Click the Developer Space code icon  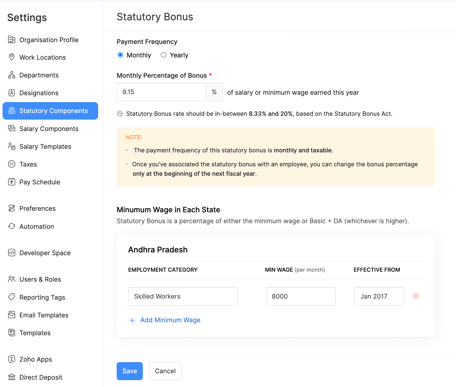tap(12, 253)
